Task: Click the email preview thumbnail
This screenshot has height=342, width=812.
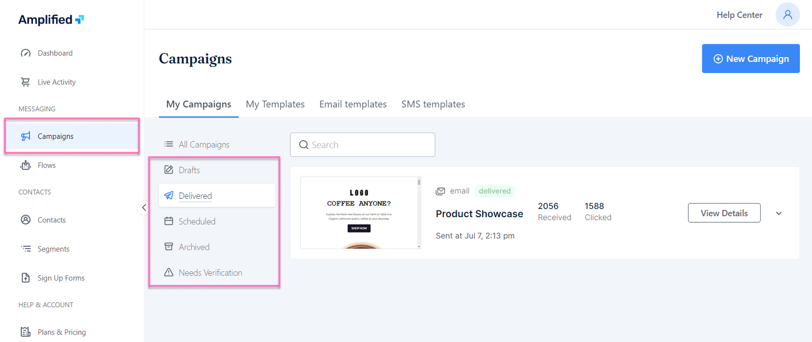Action: [x=360, y=213]
